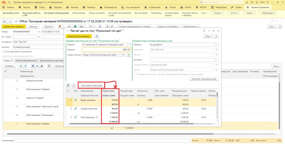
Task: Open Настройки оборудования link
Action: [x=56, y=13]
